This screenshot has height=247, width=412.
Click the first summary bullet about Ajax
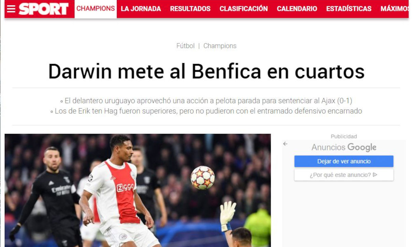(x=206, y=101)
